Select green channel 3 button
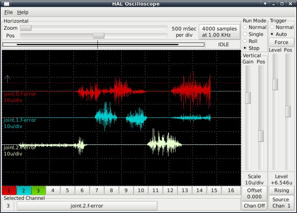The image size is (297, 213). (38, 190)
